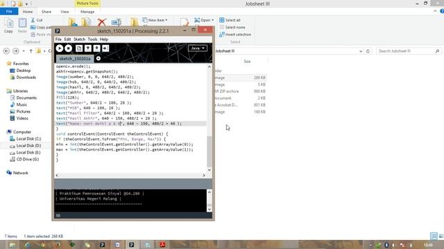The width and height of the screenshot is (444, 249).
Task: Open the Java mode dropdown
Action: [197, 48]
